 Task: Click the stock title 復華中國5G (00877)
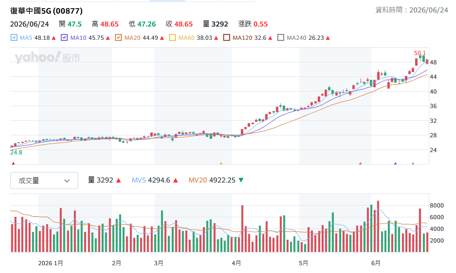point(46,11)
